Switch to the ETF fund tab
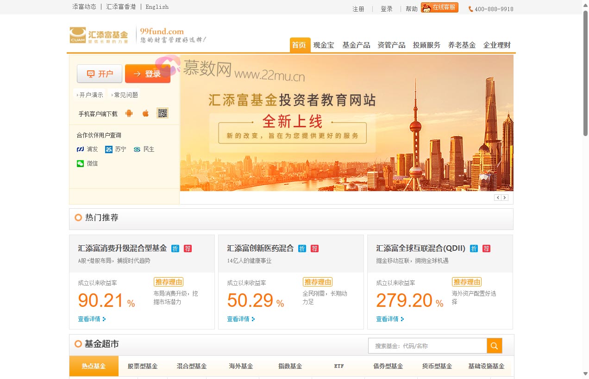Image resolution: width=589 pixels, height=379 pixels. tap(338, 366)
